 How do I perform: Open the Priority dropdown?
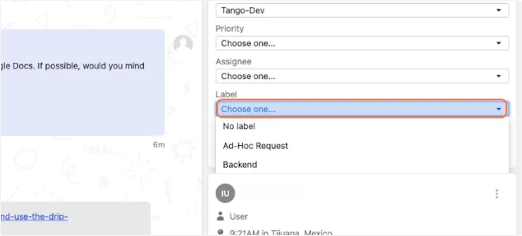(x=362, y=43)
